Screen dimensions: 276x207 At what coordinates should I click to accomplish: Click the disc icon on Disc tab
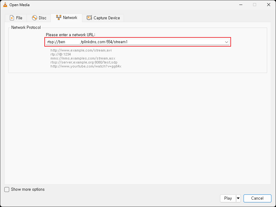[x=35, y=18]
